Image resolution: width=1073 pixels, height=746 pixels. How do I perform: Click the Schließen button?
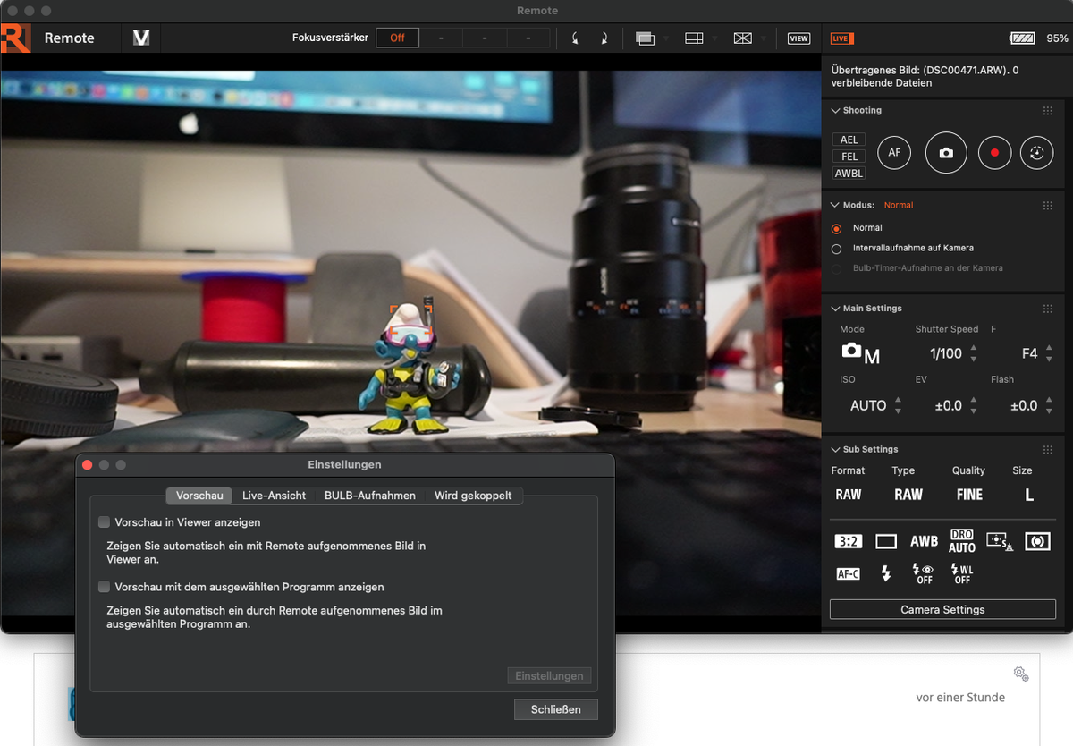(555, 709)
